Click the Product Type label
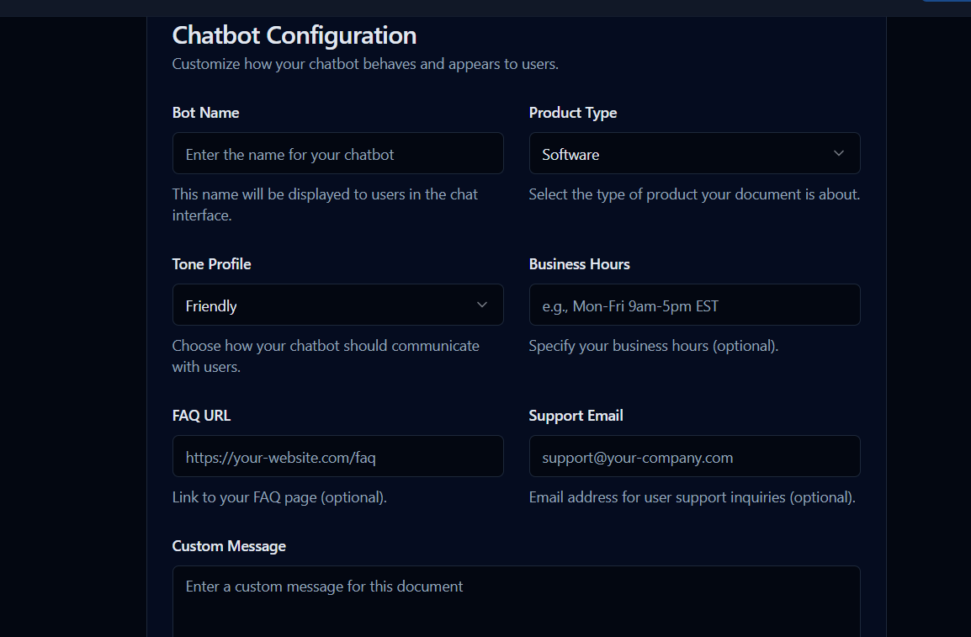The image size is (971, 637). tap(572, 112)
